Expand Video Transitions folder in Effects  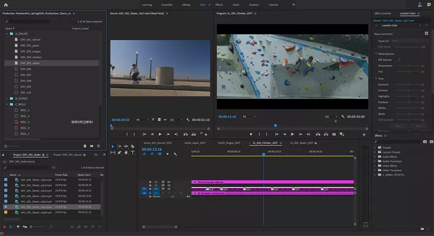[x=375, y=171]
